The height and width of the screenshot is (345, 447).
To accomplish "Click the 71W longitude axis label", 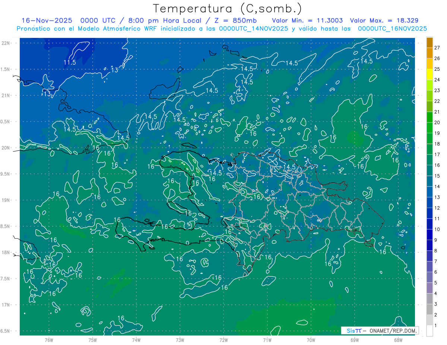I will point(267,340).
